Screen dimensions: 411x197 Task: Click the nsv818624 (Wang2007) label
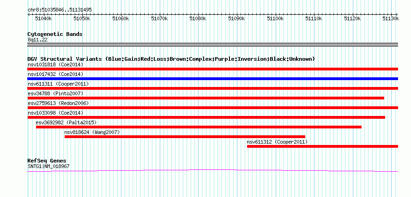92,132
